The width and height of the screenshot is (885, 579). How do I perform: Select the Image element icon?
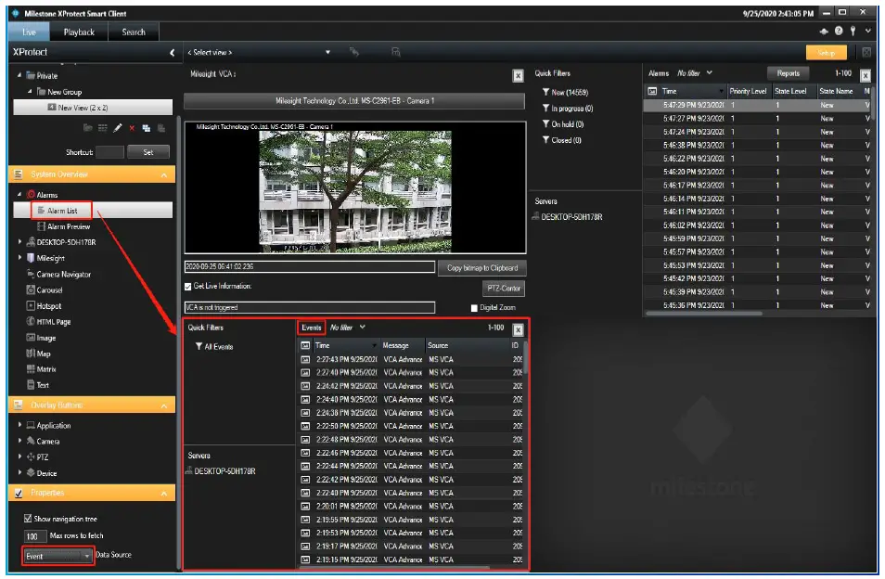coord(43,337)
